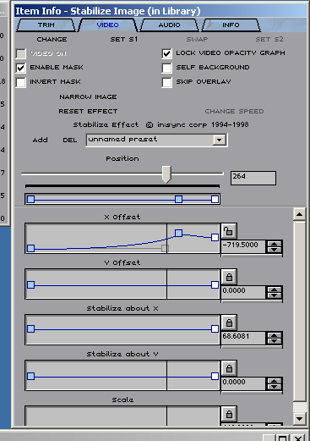Increase Stabilize about Y value with up arrow
The image size is (310, 441).
(x=275, y=382)
